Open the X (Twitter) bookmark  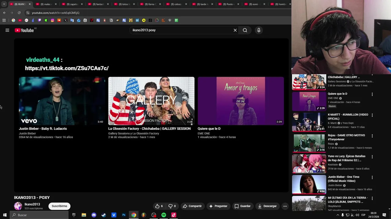(x=65, y=20)
